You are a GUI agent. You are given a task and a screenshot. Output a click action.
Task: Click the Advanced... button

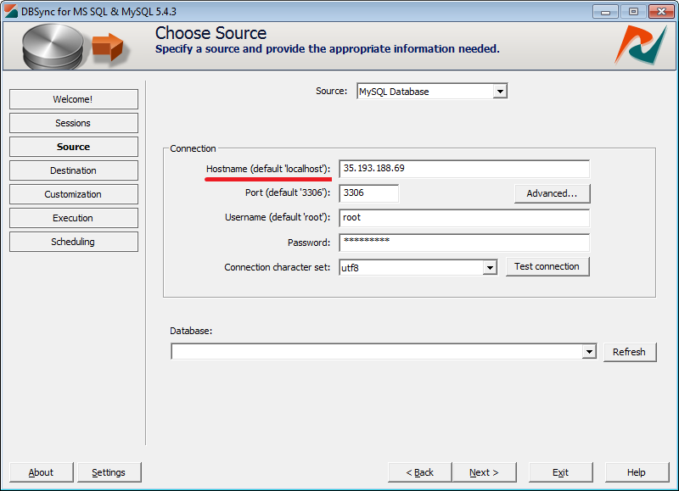point(553,193)
